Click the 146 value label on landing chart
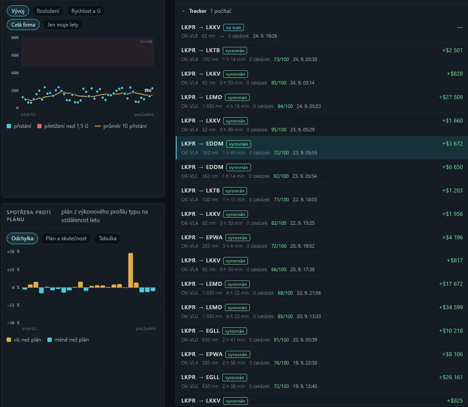This screenshot has height=407, width=468. pos(148,91)
